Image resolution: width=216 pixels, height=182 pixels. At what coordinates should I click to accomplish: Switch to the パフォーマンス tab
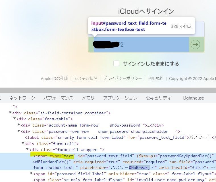click(x=58, y=98)
